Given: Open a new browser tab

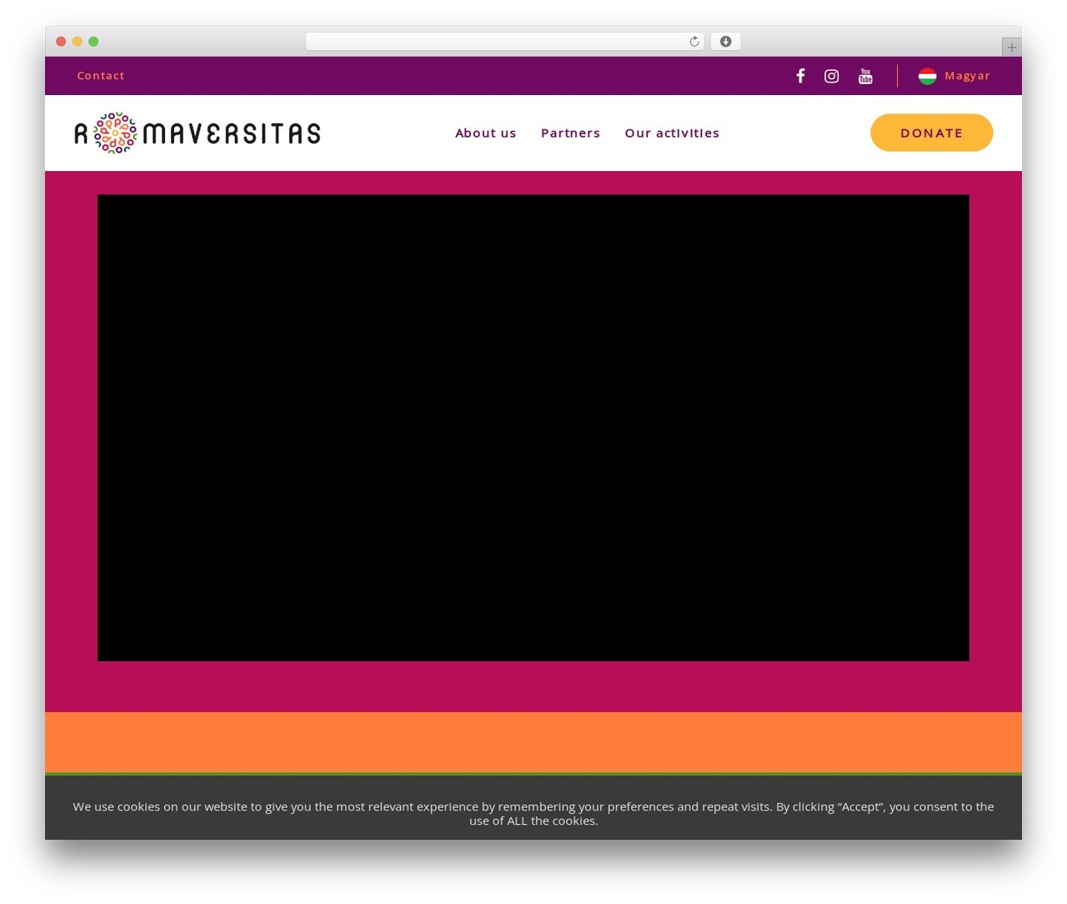Looking at the screenshot, I should (x=1011, y=48).
